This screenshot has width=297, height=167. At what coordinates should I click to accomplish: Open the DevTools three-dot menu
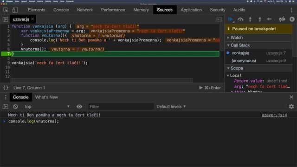(291, 10)
